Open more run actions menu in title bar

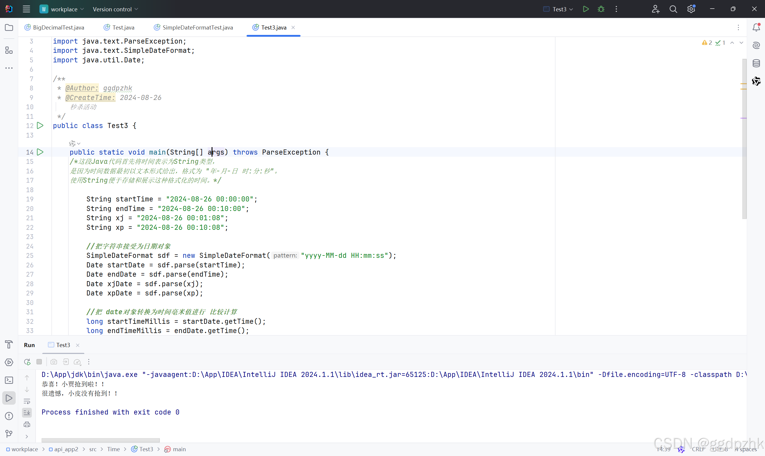point(616,9)
